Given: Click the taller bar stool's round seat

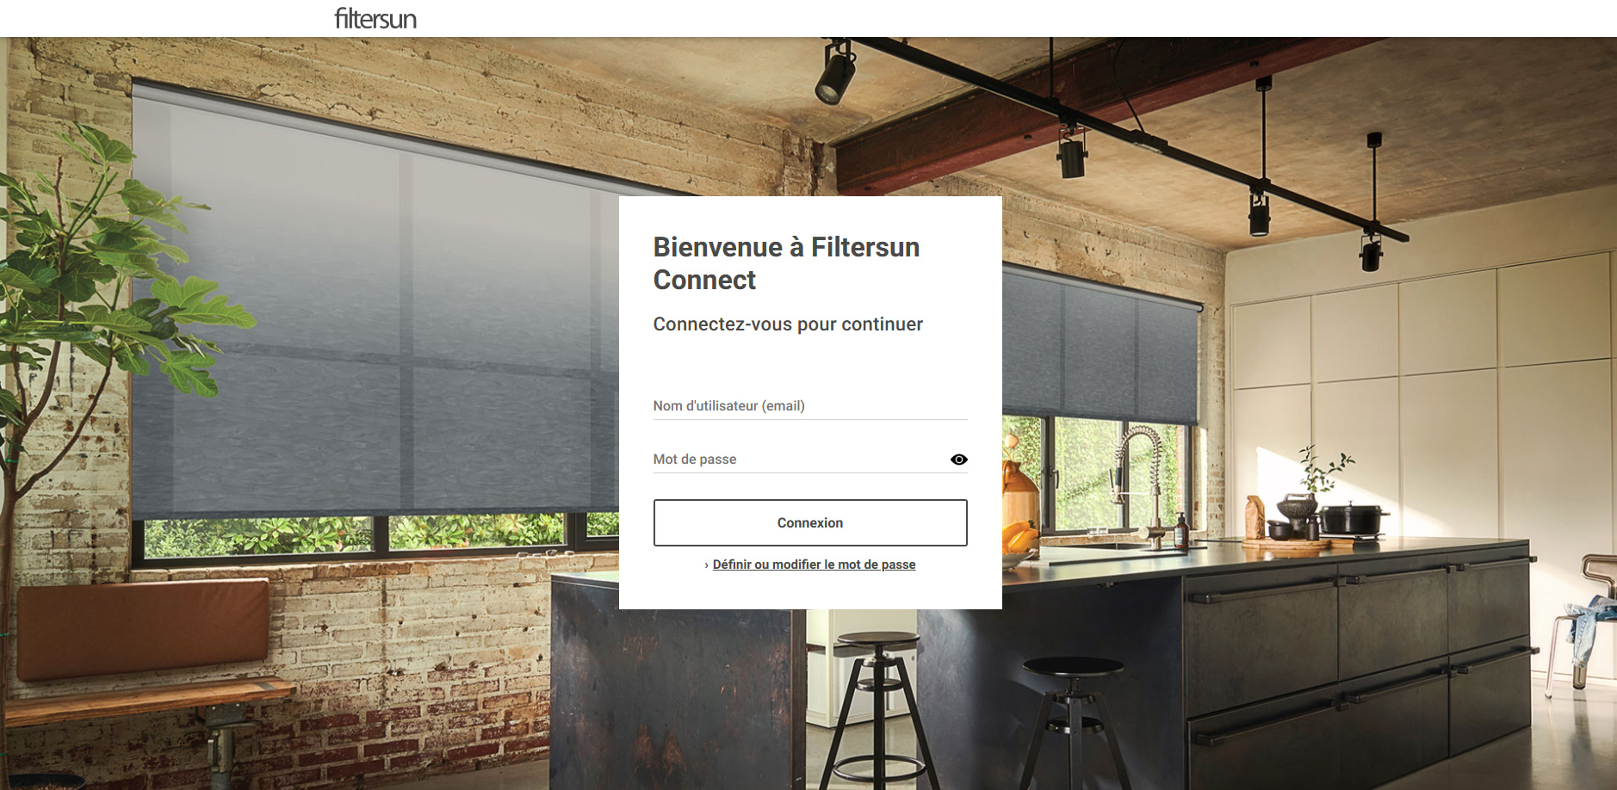Looking at the screenshot, I should pos(877,640).
